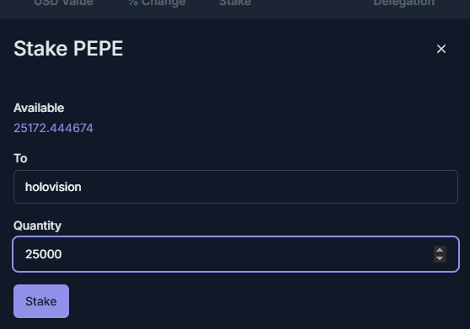The height and width of the screenshot is (329, 470).
Task: Place cursor in the holovision text
Action: [53, 187]
